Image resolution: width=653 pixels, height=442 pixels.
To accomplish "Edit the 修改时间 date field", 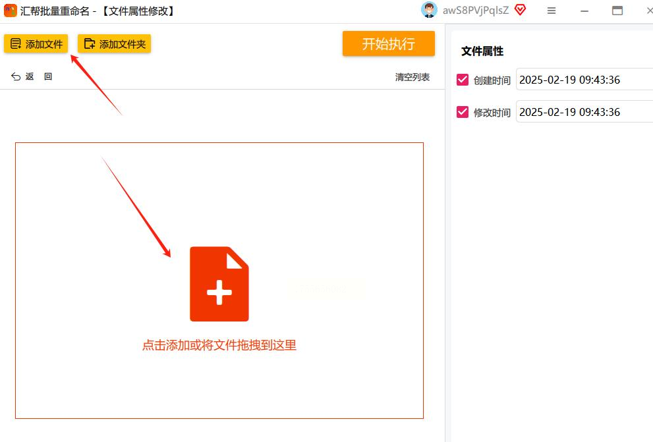I will click(x=584, y=111).
